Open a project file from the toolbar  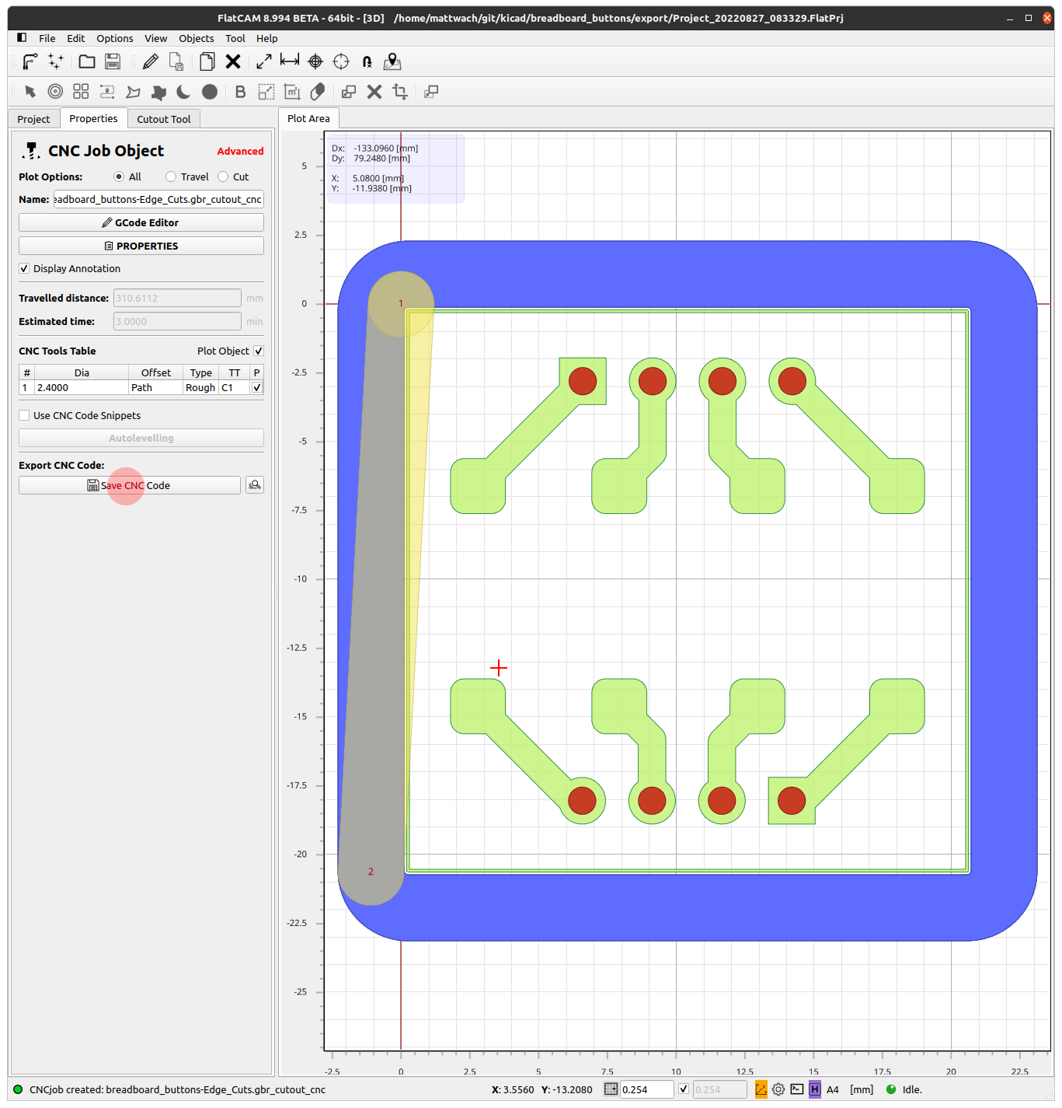click(x=86, y=61)
